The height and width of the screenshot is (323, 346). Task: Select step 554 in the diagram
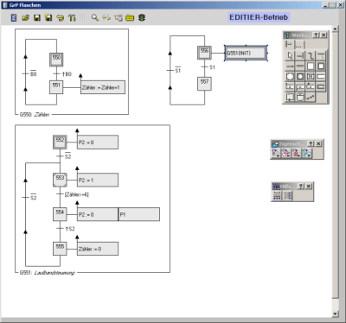pyautogui.click(x=60, y=214)
